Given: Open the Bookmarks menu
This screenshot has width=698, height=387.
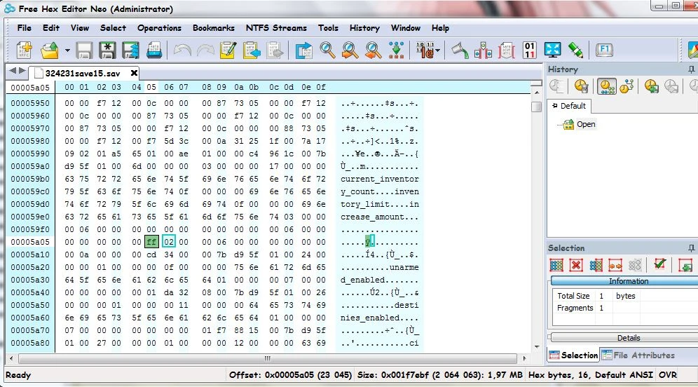Looking at the screenshot, I should (x=214, y=27).
